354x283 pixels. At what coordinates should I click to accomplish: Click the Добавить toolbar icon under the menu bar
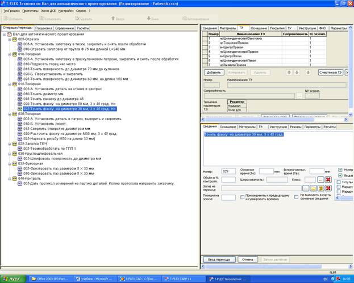[6, 19]
